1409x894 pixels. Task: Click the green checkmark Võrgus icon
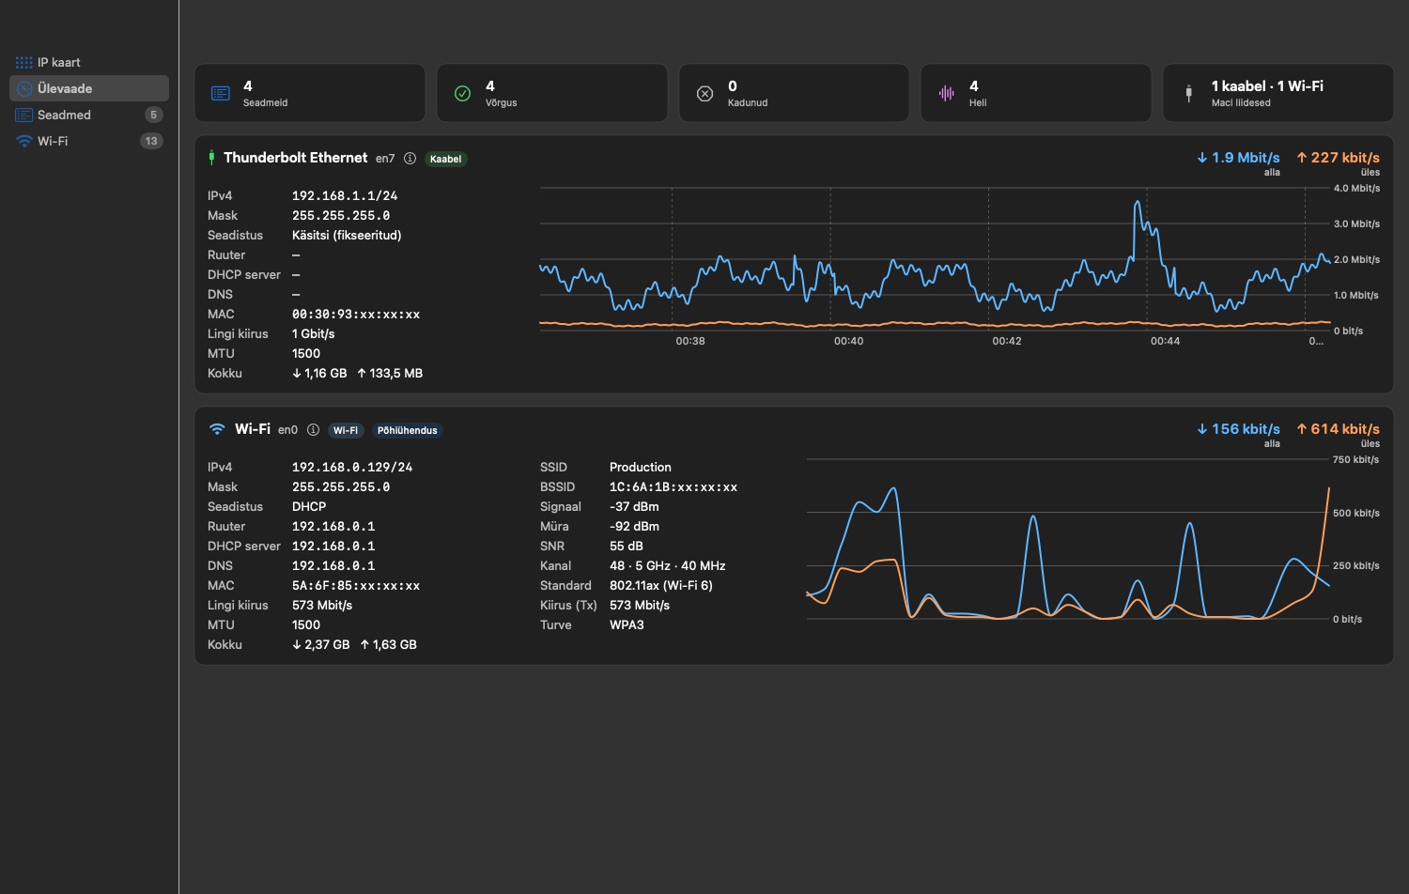point(462,93)
